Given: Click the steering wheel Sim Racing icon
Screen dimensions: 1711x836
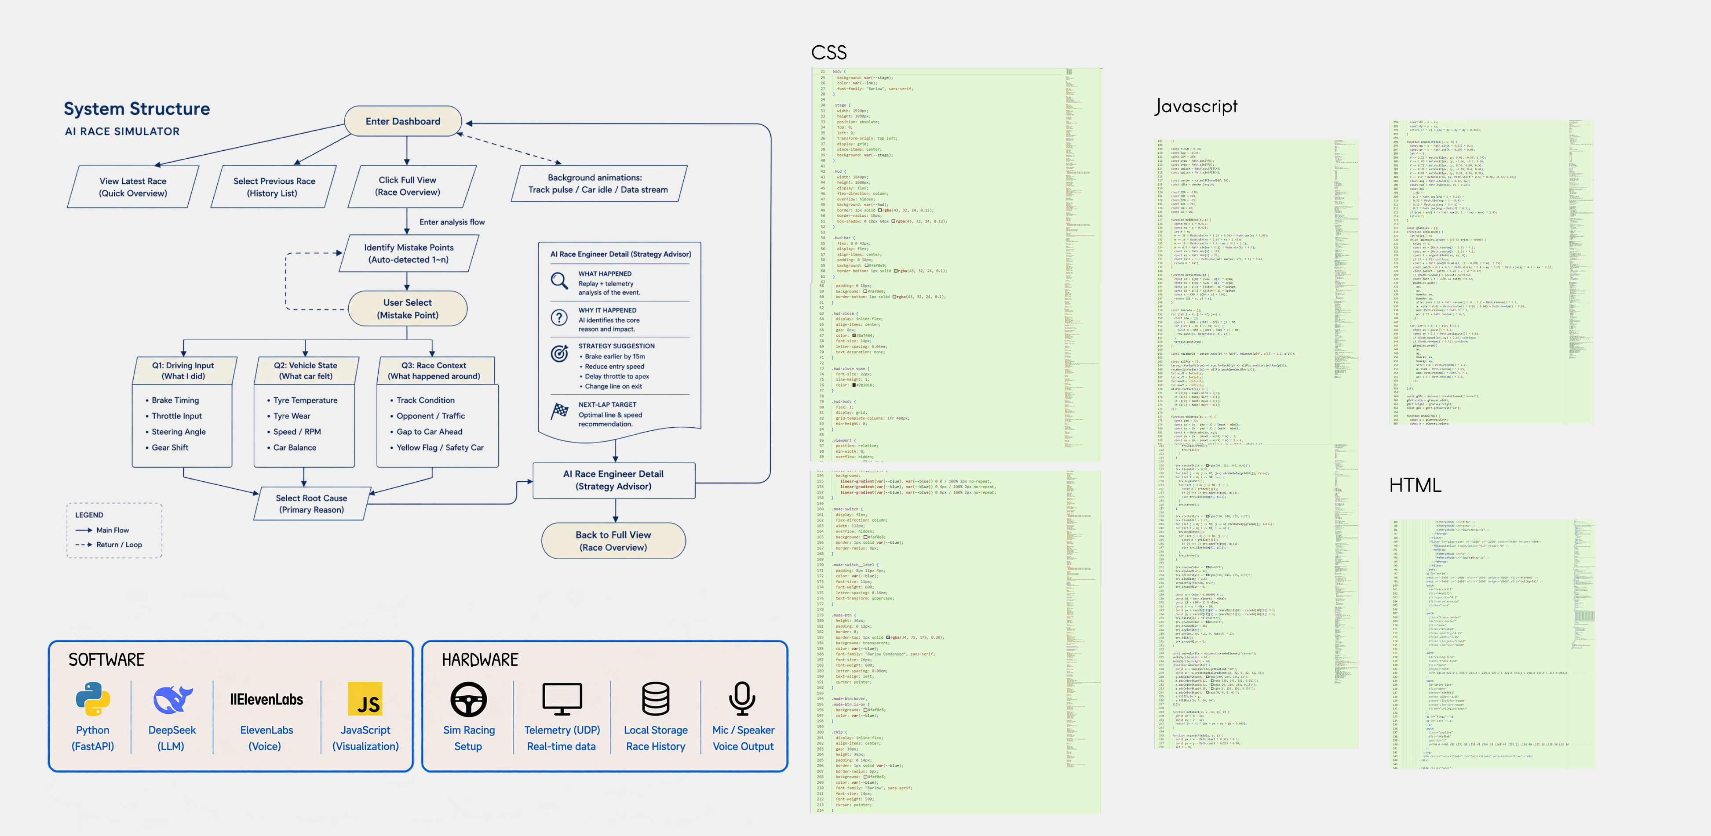Looking at the screenshot, I should [469, 699].
